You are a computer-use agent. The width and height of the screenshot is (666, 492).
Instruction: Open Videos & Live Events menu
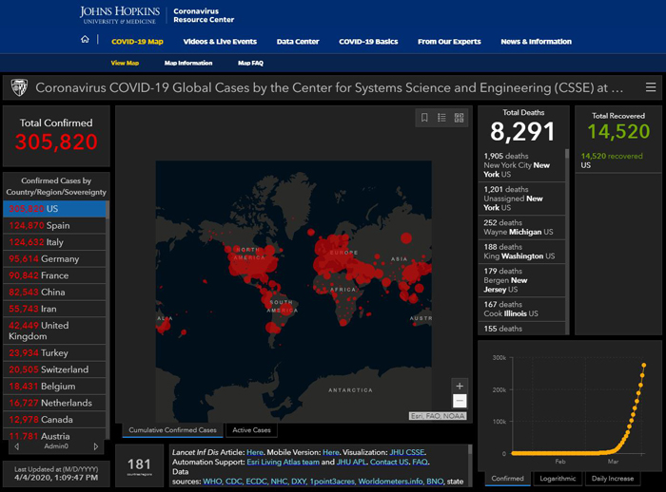[220, 42]
